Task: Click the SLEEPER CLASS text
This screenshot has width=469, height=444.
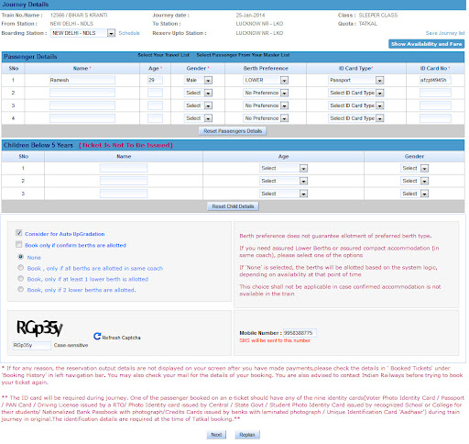Action: [378, 15]
